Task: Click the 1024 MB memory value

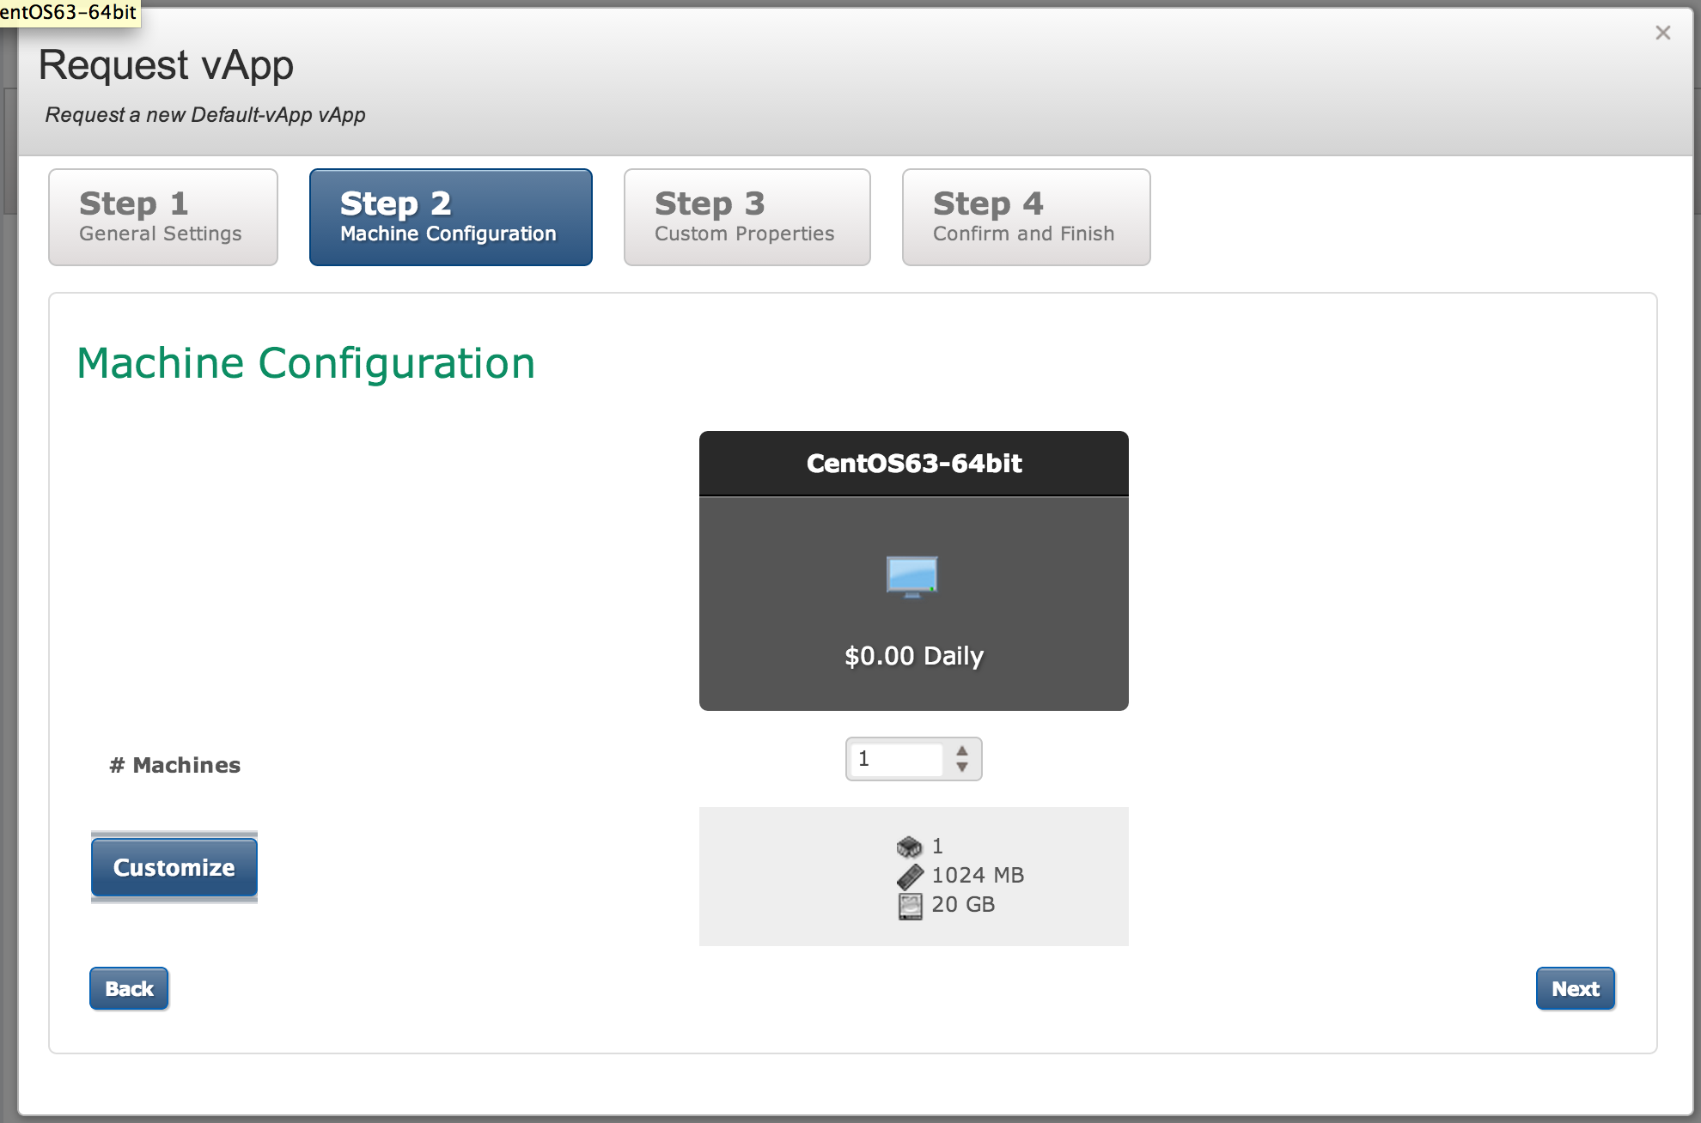Action: [x=978, y=876]
